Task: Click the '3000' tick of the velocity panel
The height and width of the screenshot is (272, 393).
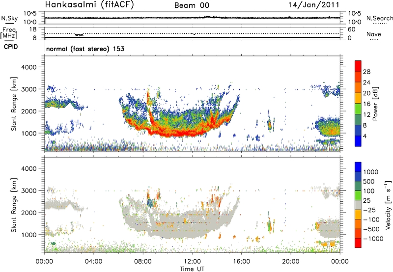Action: tap(28, 190)
